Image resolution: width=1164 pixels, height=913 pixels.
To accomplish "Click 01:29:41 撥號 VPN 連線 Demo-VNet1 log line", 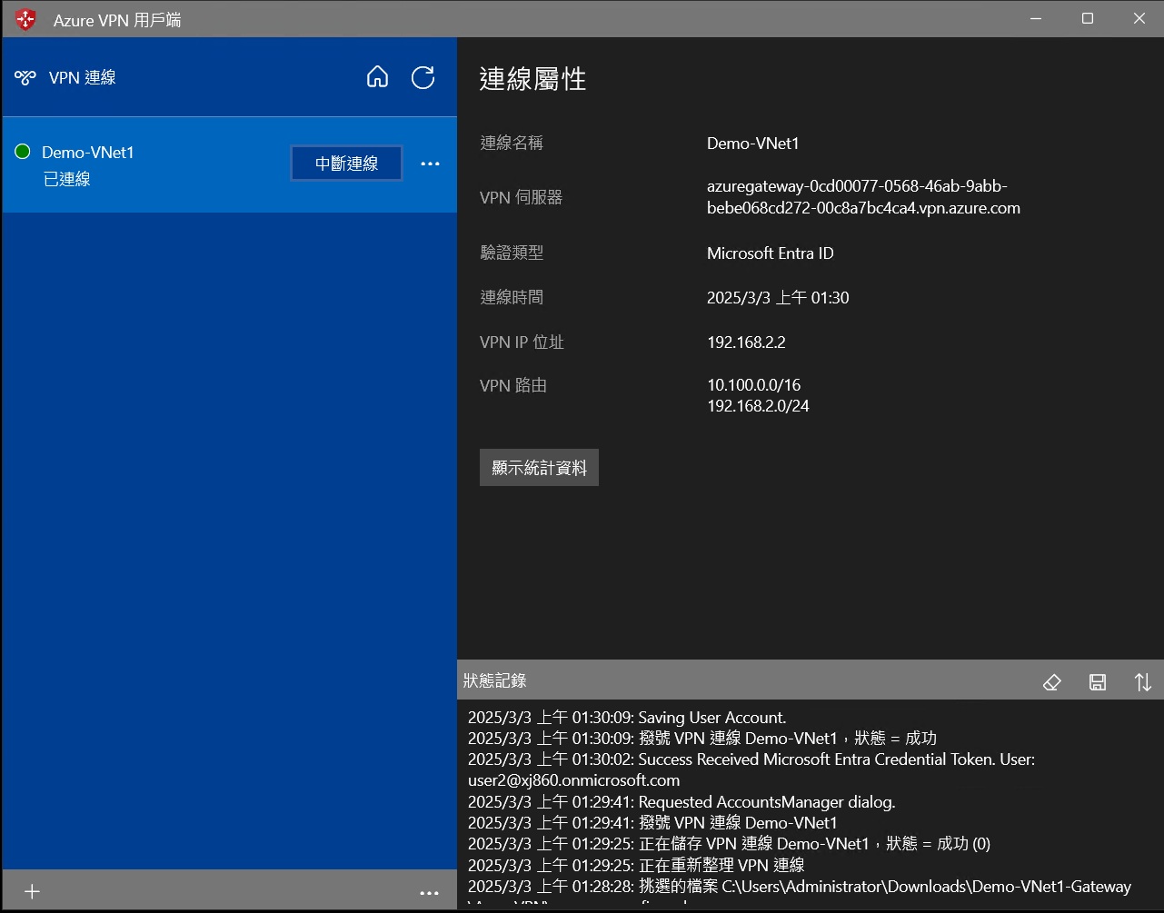I will 652,823.
